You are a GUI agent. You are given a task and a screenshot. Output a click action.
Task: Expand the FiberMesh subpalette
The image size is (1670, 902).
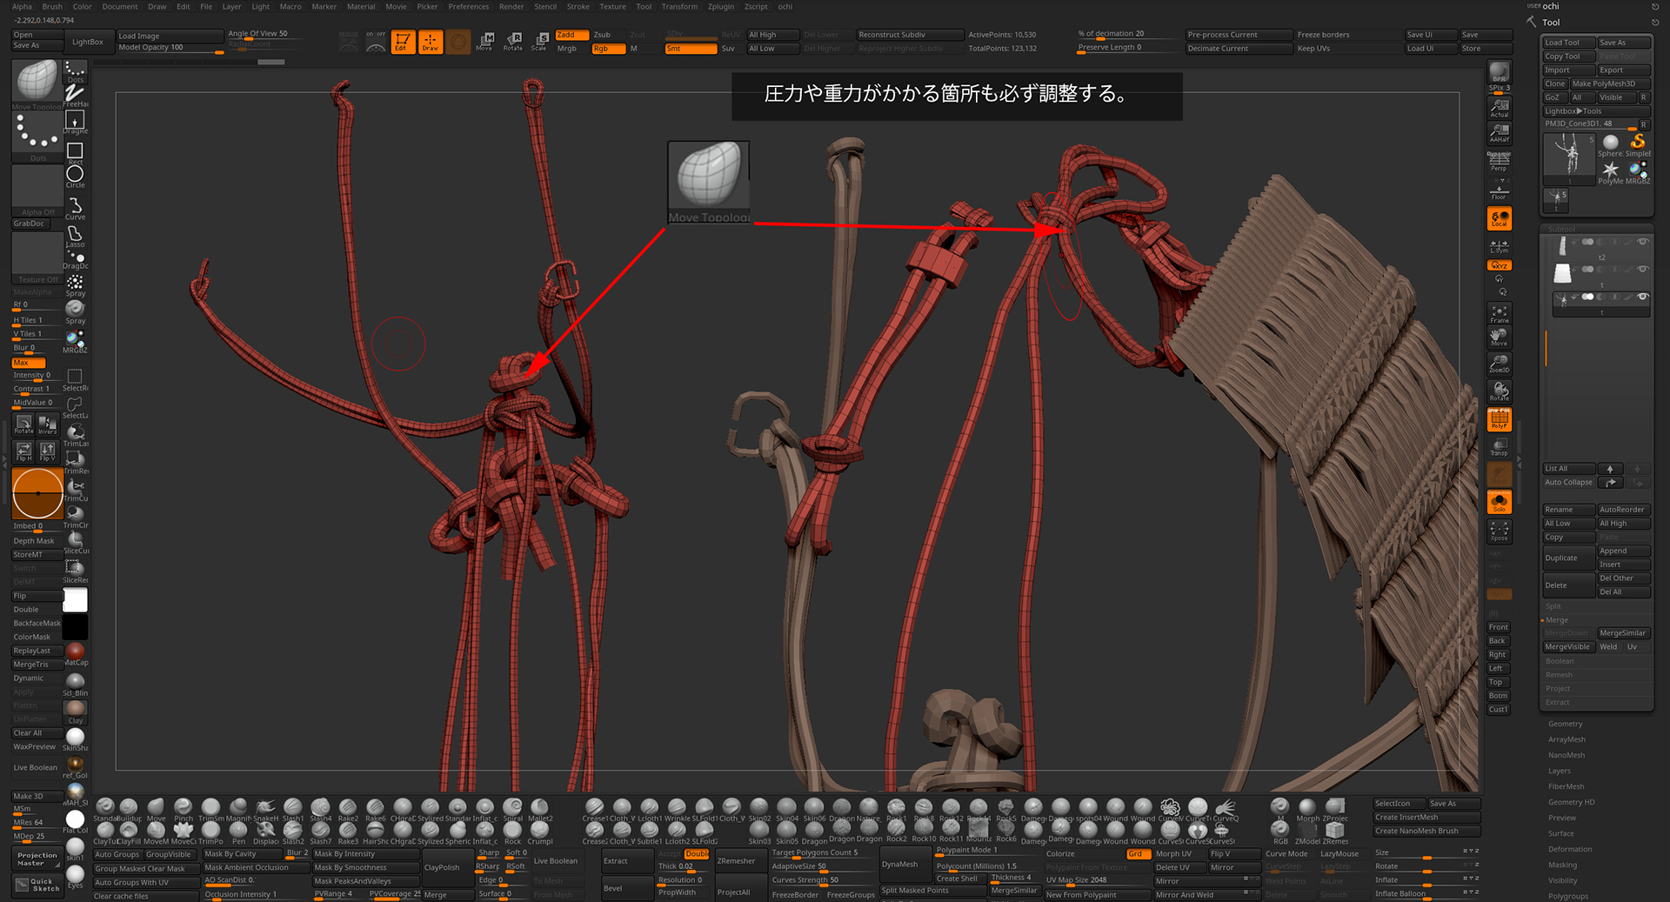(x=1566, y=786)
